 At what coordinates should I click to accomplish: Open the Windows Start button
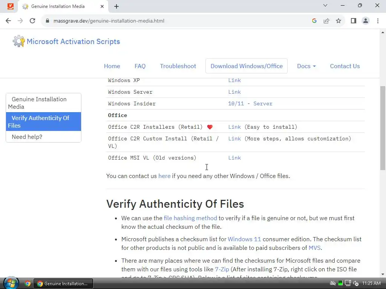pos(10,283)
